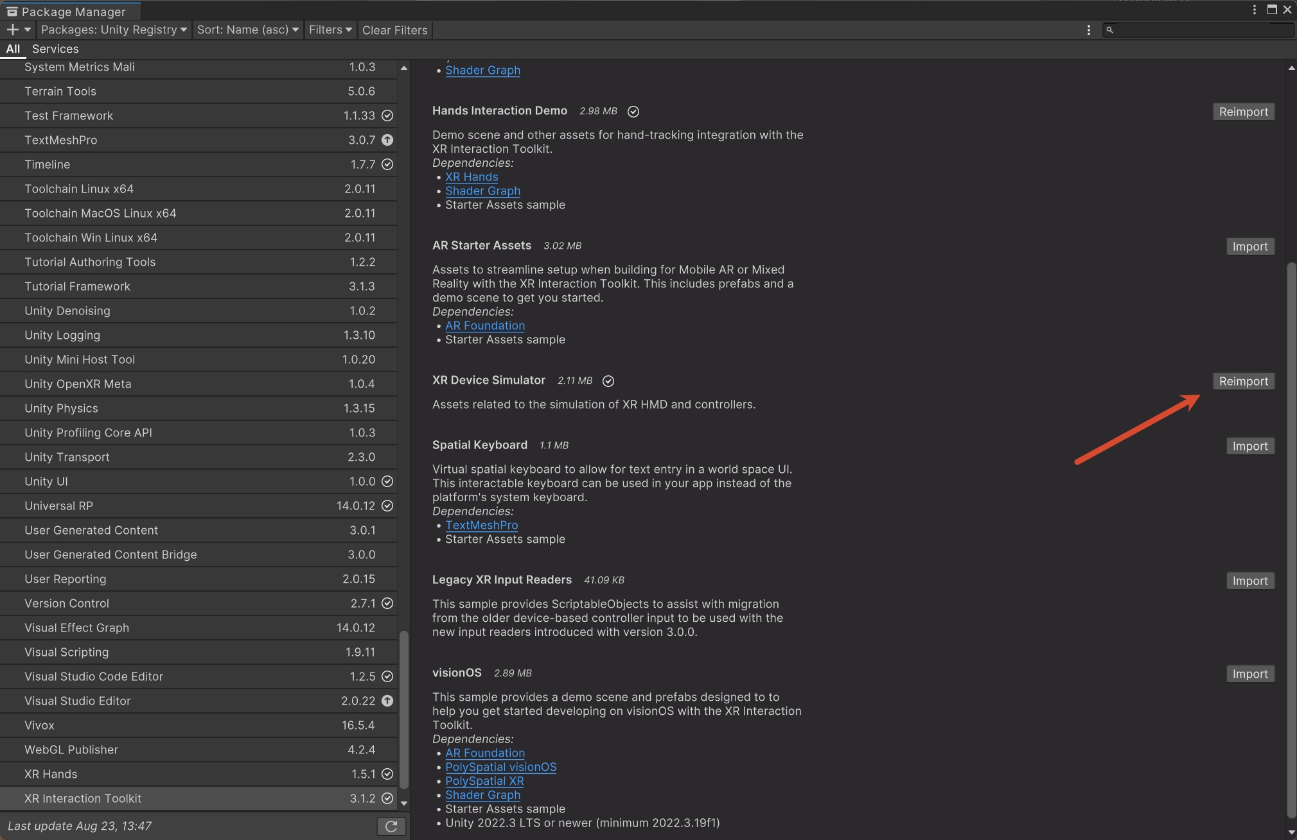Click Timeline installed checkmark icon
This screenshot has height=840, width=1297.
click(x=387, y=164)
